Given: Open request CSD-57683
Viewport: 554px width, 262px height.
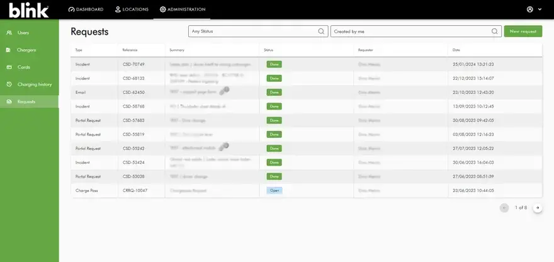Looking at the screenshot, I should [x=133, y=120].
